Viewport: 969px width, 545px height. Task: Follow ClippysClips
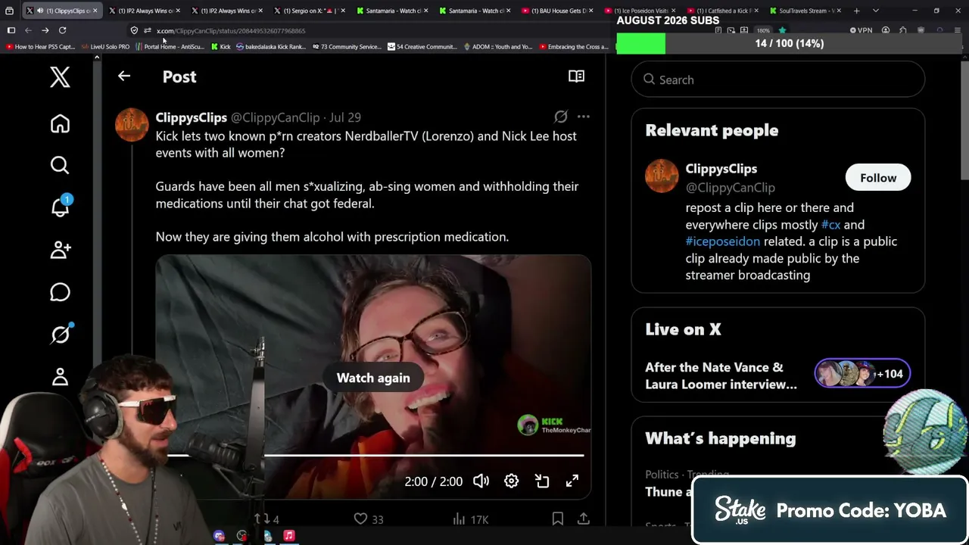coord(878,178)
